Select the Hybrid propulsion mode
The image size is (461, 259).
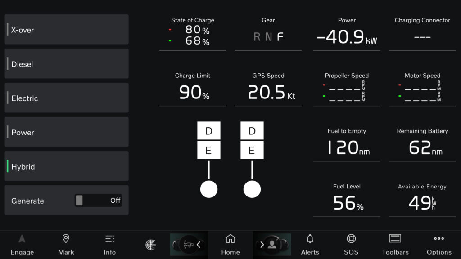click(67, 166)
